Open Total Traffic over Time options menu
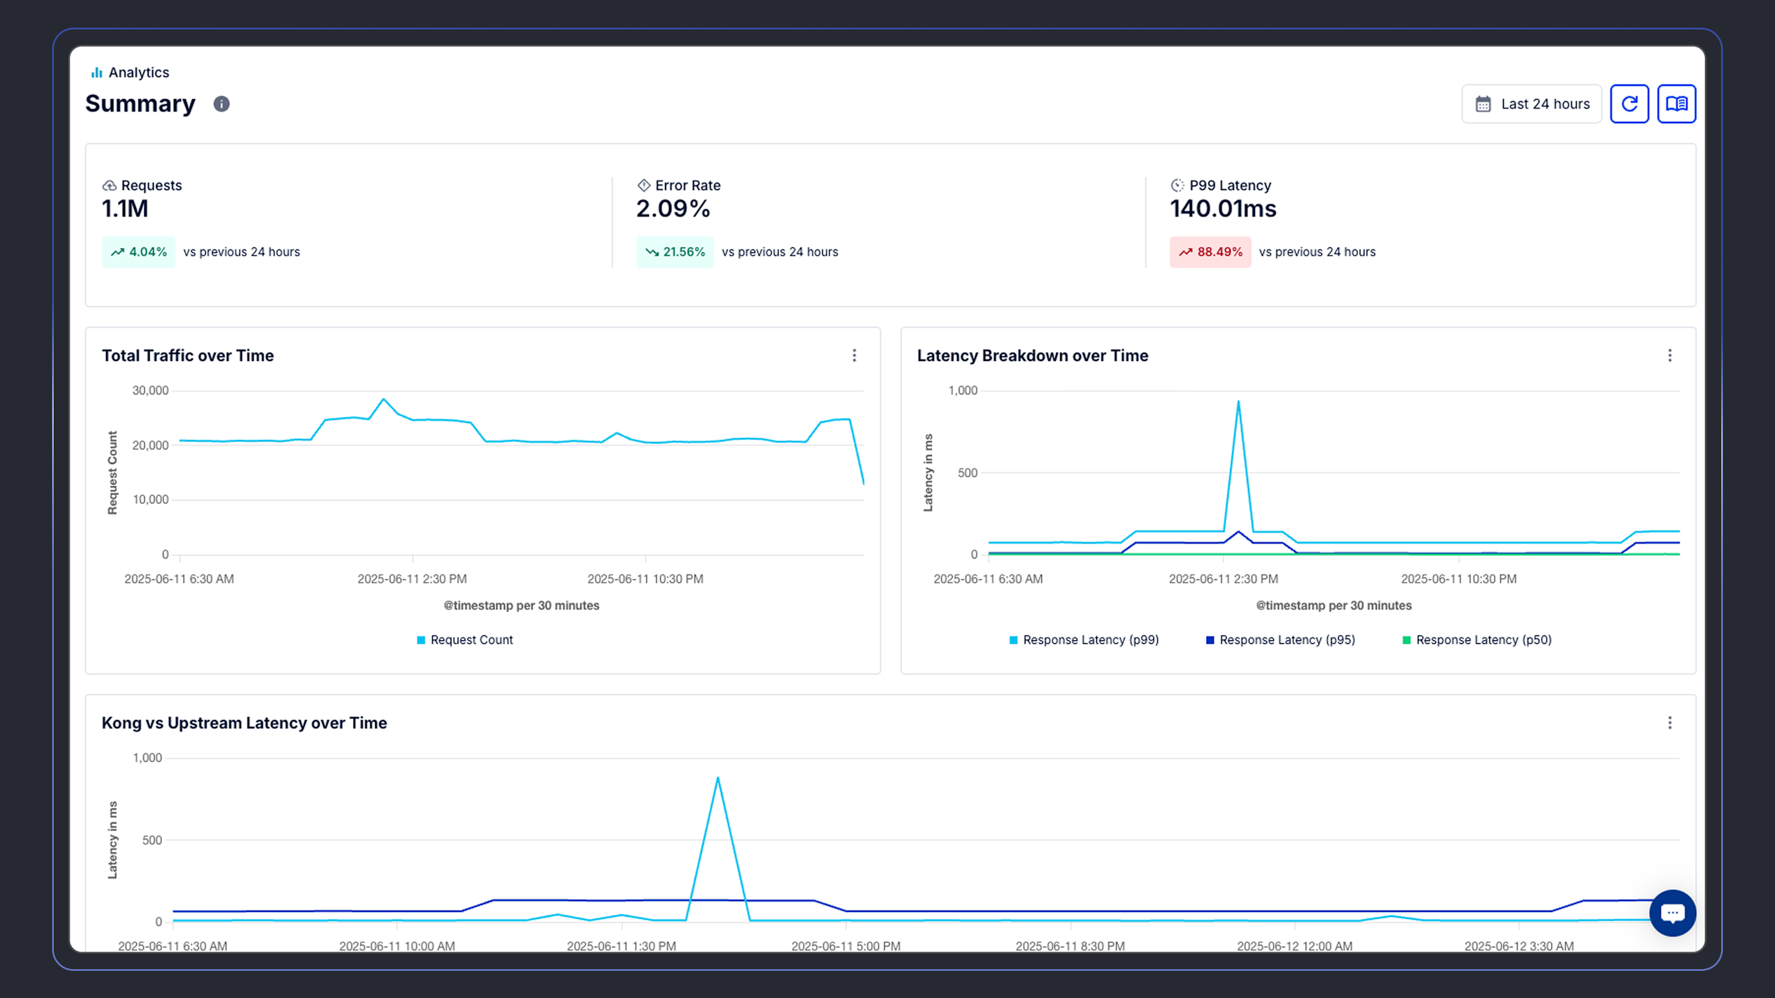This screenshot has height=998, width=1775. pos(854,356)
